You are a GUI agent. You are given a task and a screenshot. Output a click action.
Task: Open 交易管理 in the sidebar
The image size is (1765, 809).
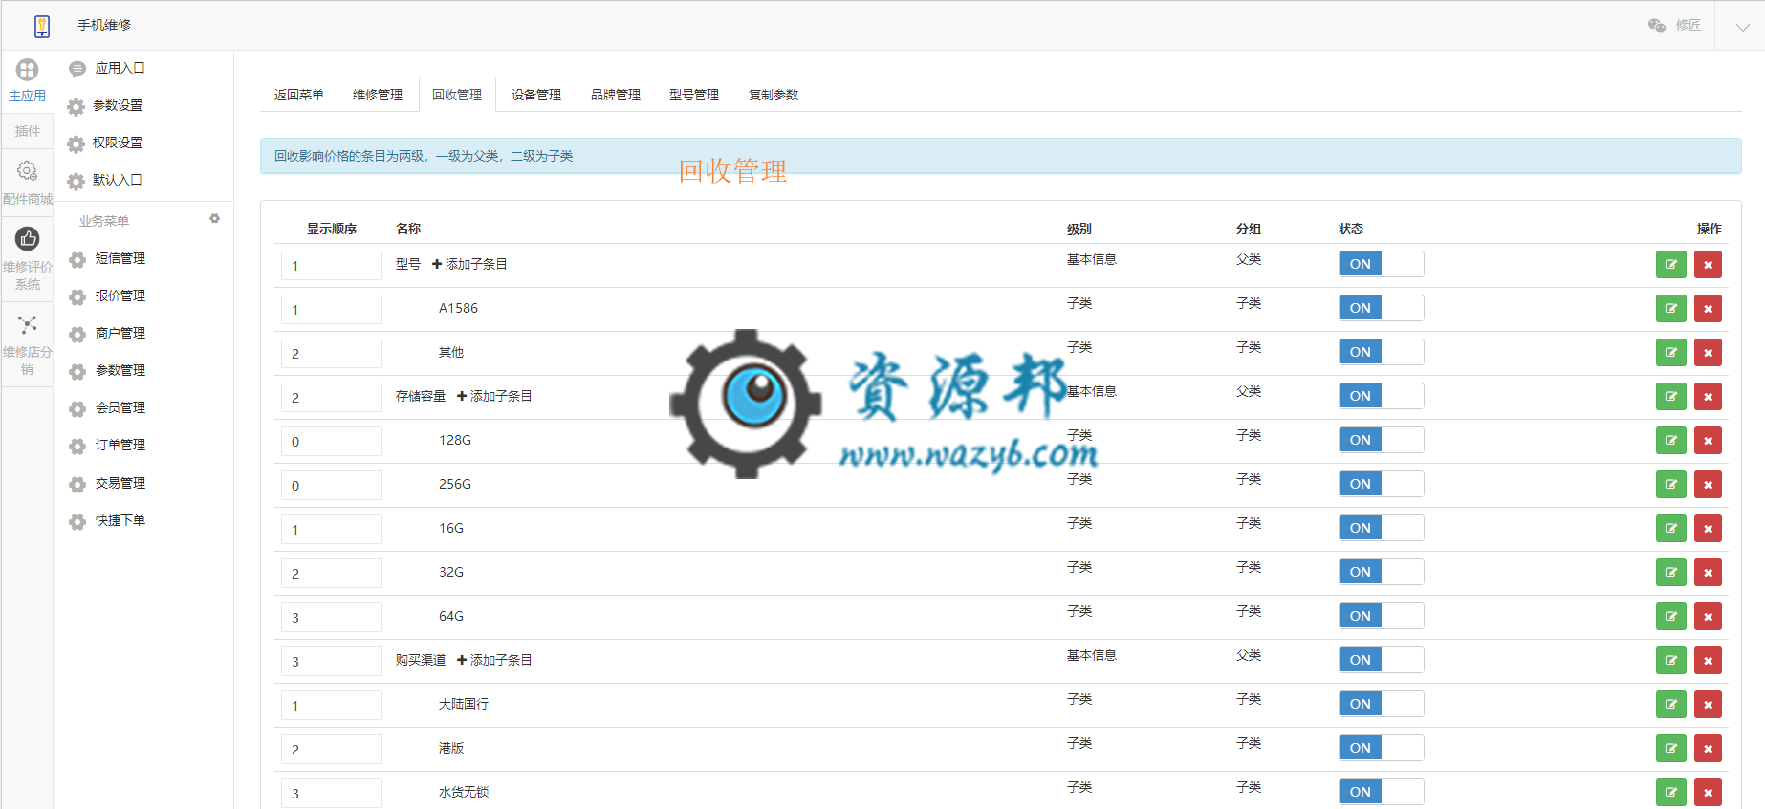point(120,483)
